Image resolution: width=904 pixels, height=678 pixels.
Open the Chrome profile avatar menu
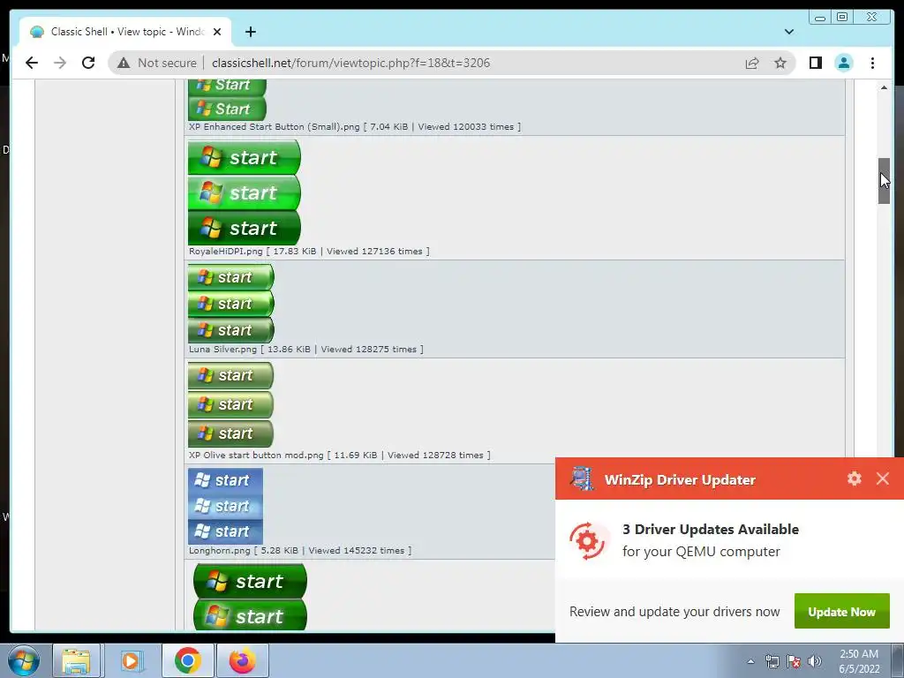pyautogui.click(x=843, y=63)
